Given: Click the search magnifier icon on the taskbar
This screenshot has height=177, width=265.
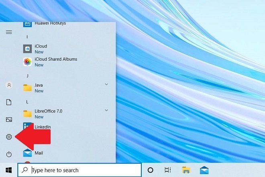Looking at the screenshot, I should coord(24,170).
